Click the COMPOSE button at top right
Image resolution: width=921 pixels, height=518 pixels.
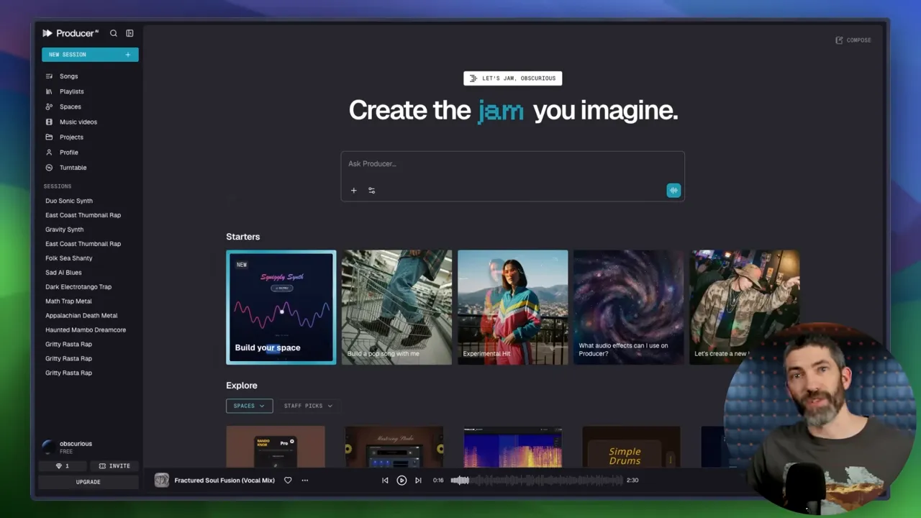[x=853, y=40]
